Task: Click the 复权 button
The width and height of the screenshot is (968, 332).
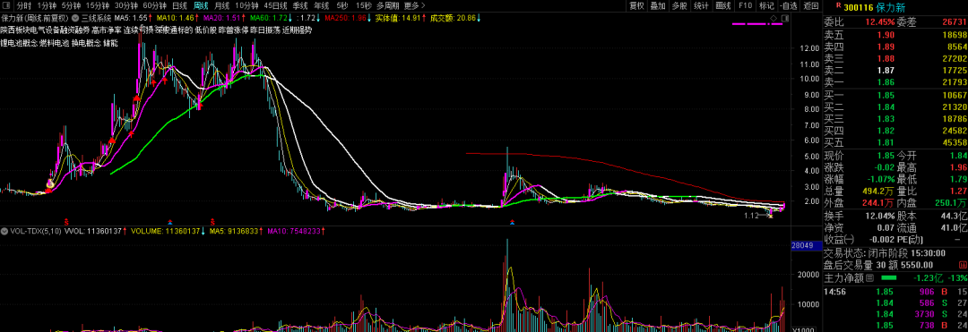Action: coord(636,5)
